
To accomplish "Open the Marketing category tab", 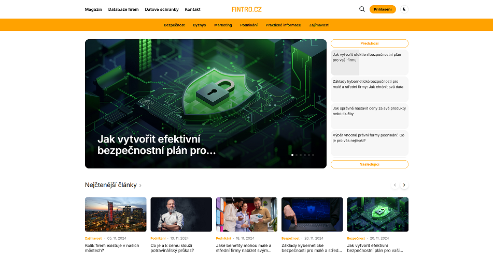I will [223, 25].
